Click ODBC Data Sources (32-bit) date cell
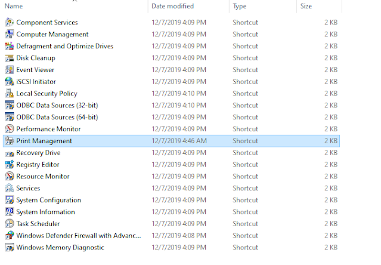381x265 pixels. [x=179, y=106]
